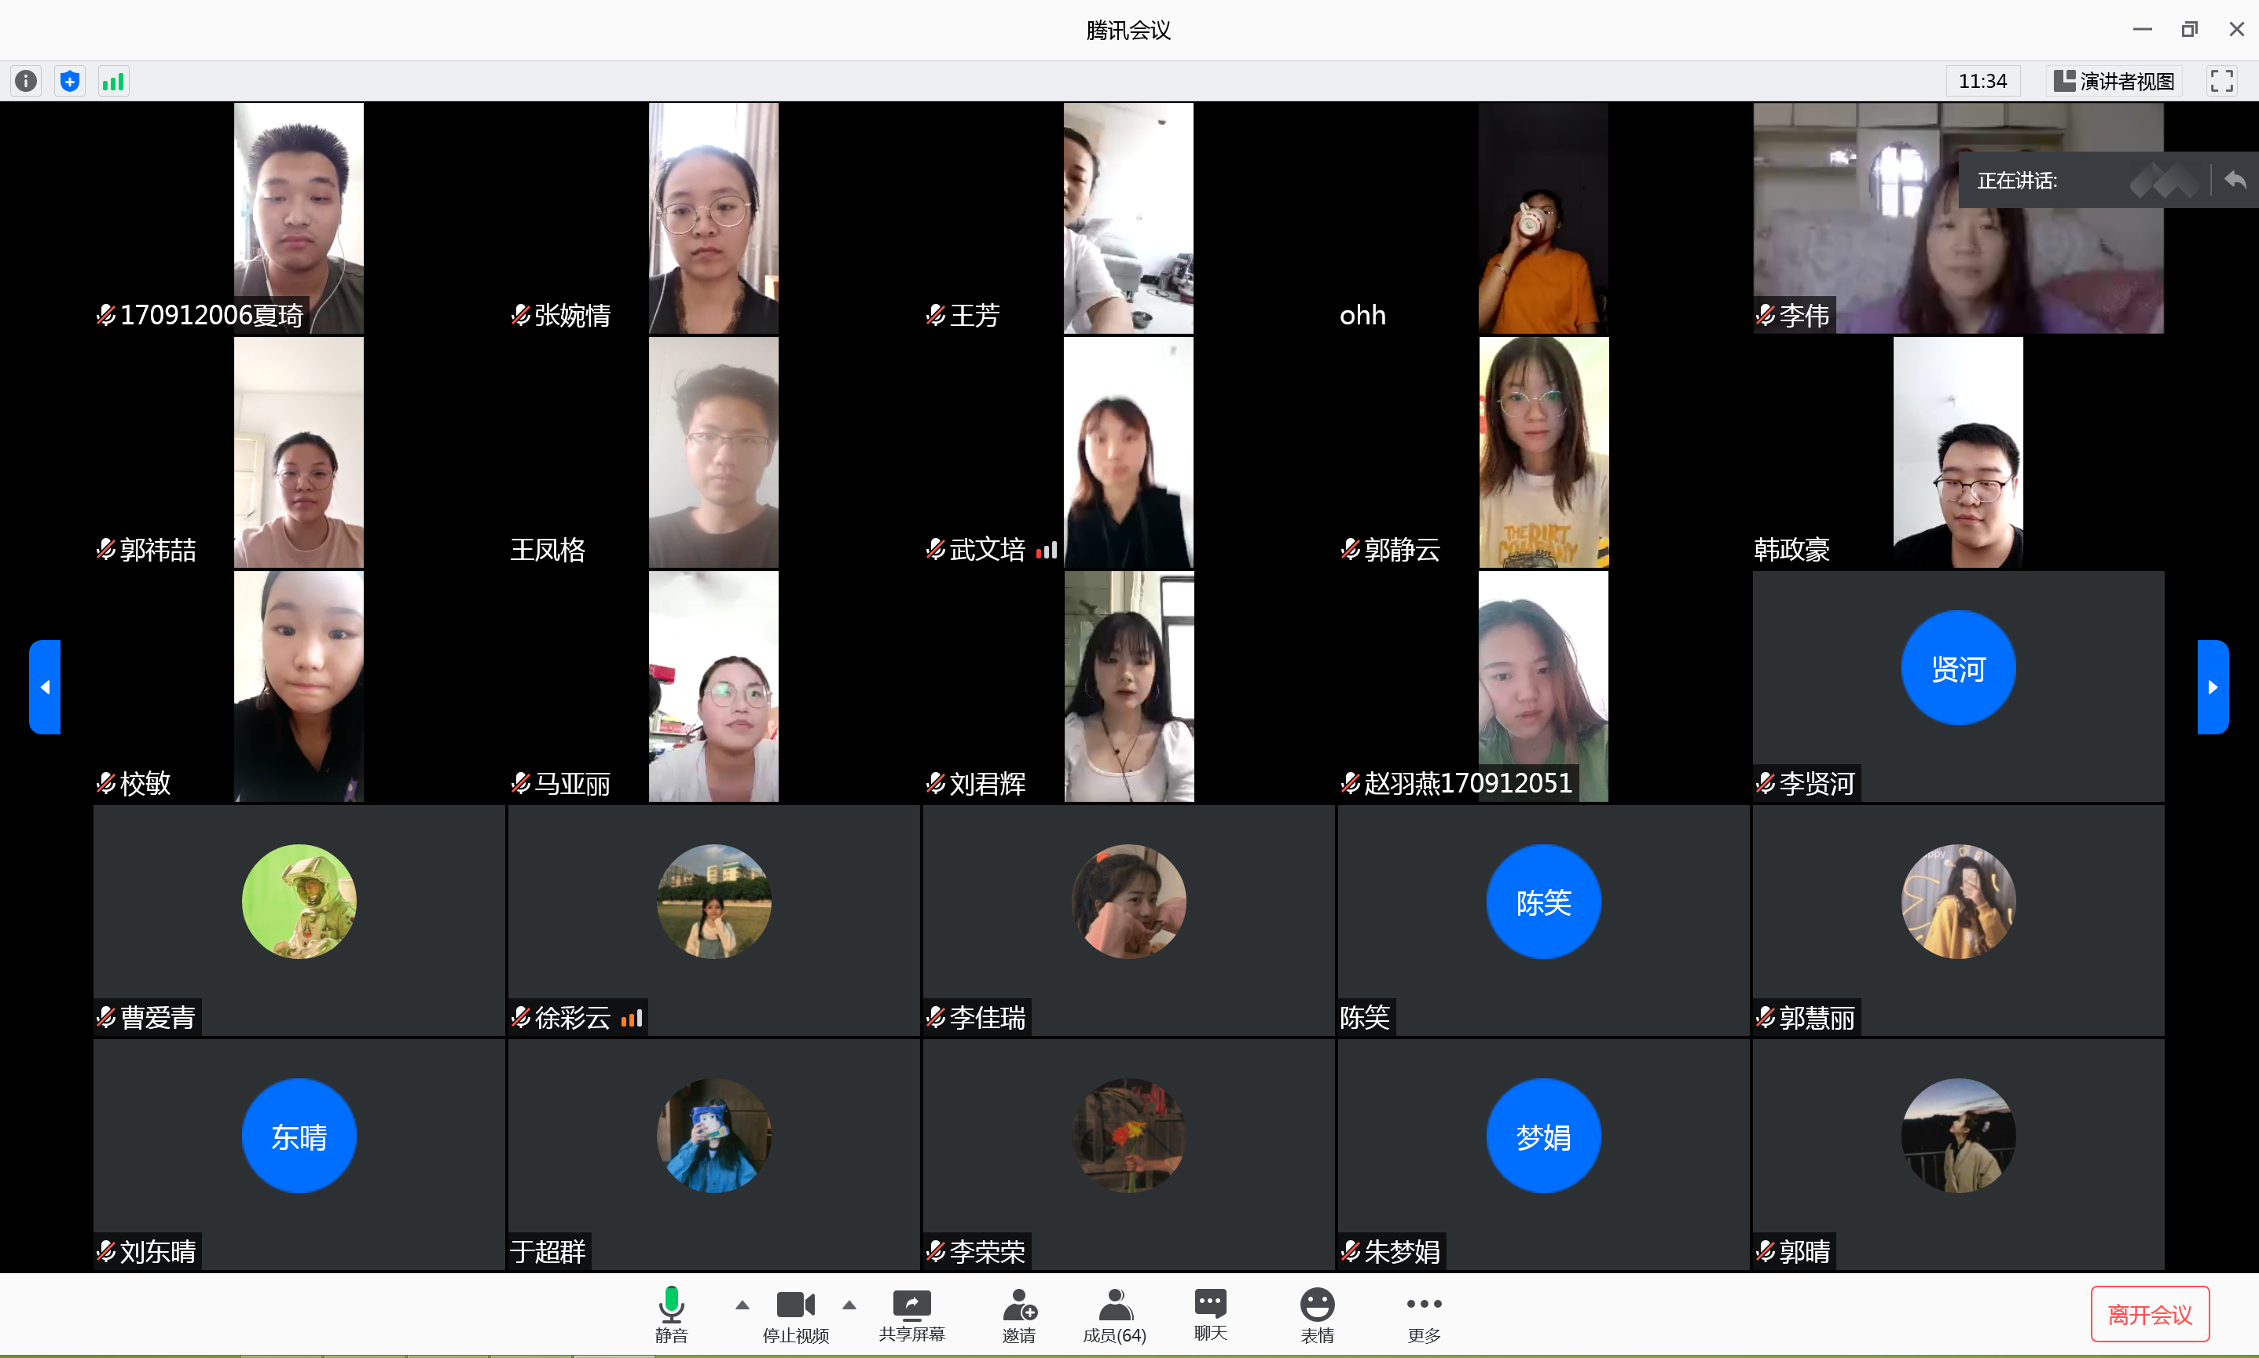This screenshot has width=2259, height=1358.
Task: Open the 成员(64) members list
Action: pyautogui.click(x=1114, y=1314)
